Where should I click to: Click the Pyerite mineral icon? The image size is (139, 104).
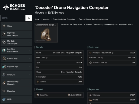coord(90,100)
